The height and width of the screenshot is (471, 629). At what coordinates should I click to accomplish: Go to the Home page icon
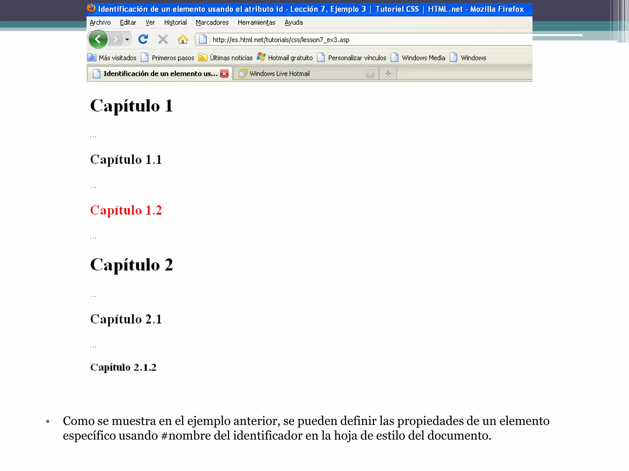point(183,39)
